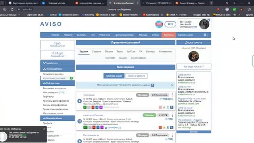Click the pin icon inside the hint banner

(x=152, y=85)
